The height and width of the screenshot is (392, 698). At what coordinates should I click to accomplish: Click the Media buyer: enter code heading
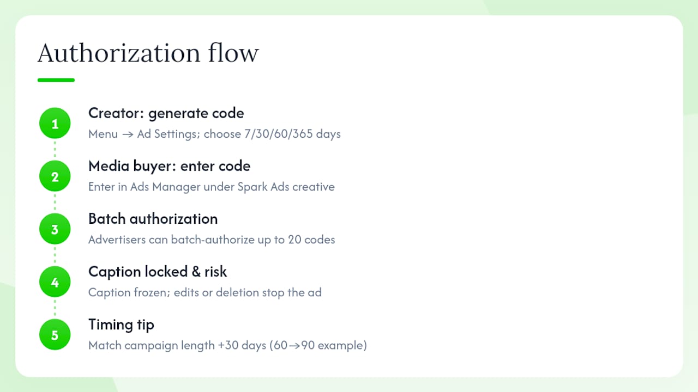click(170, 166)
